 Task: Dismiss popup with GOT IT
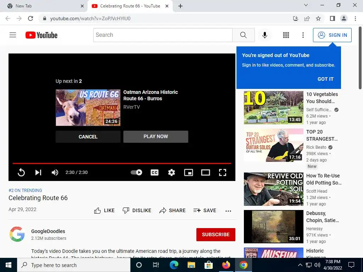(x=325, y=79)
